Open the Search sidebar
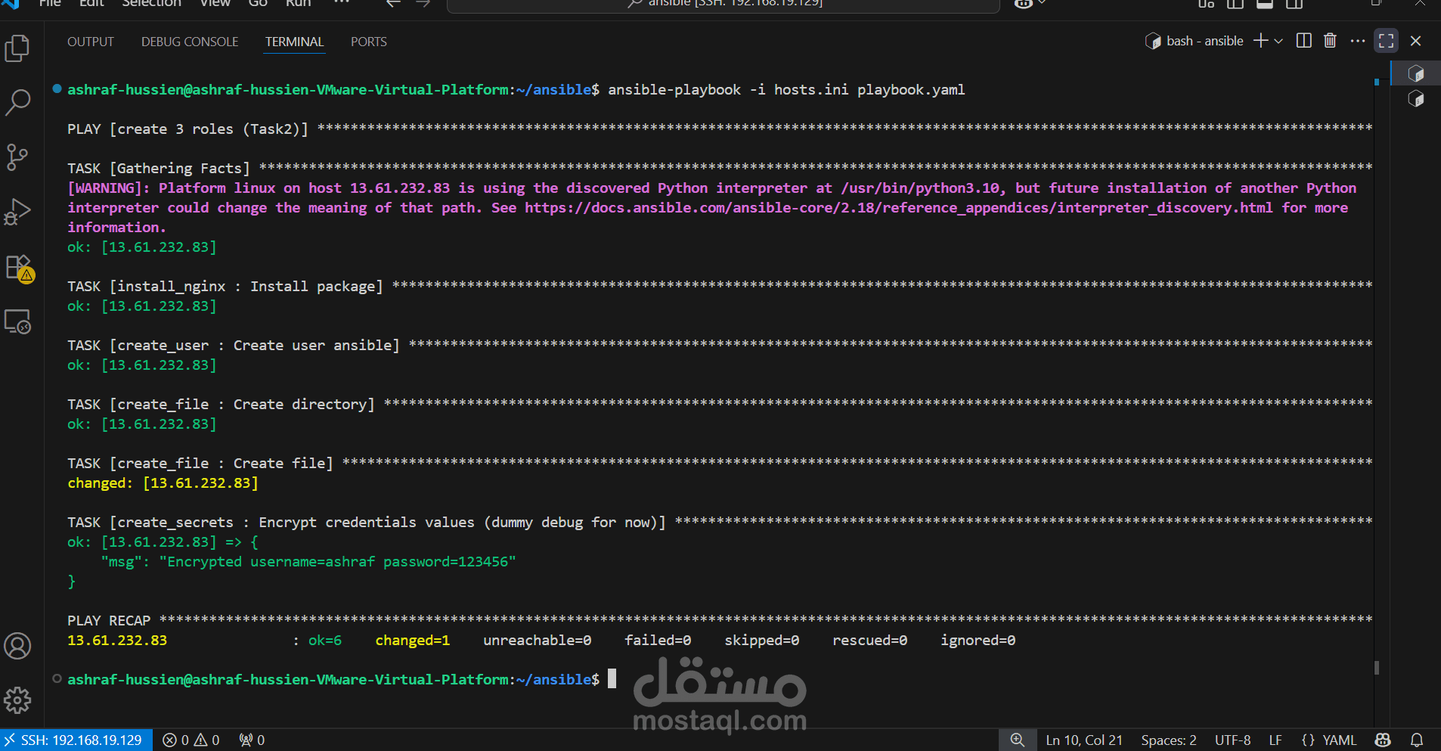Viewport: 1441px width, 751px height. click(17, 102)
